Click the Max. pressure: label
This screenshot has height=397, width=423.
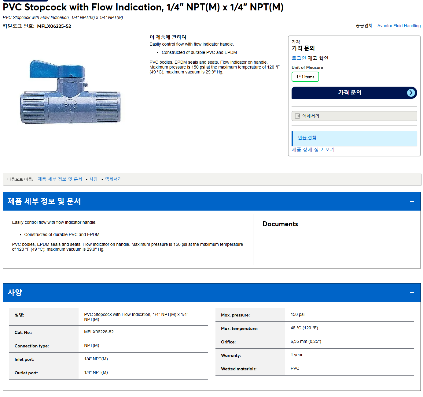coord(235,315)
